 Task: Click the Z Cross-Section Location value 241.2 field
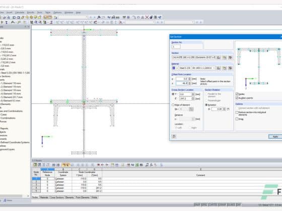[x=185, y=98]
